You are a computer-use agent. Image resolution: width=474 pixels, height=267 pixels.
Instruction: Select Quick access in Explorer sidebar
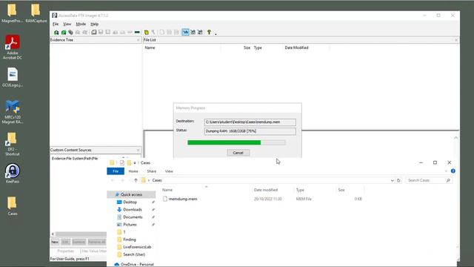tap(131, 194)
